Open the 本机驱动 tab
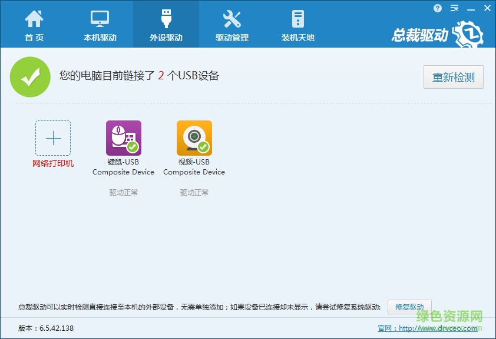Image resolution: width=496 pixels, height=339 pixels. pyautogui.click(x=100, y=25)
